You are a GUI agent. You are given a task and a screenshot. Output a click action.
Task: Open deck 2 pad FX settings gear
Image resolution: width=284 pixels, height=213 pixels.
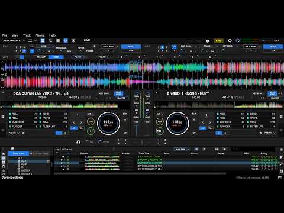261,133
